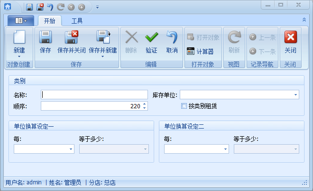Click the 新建 new document icon

coord(19,37)
